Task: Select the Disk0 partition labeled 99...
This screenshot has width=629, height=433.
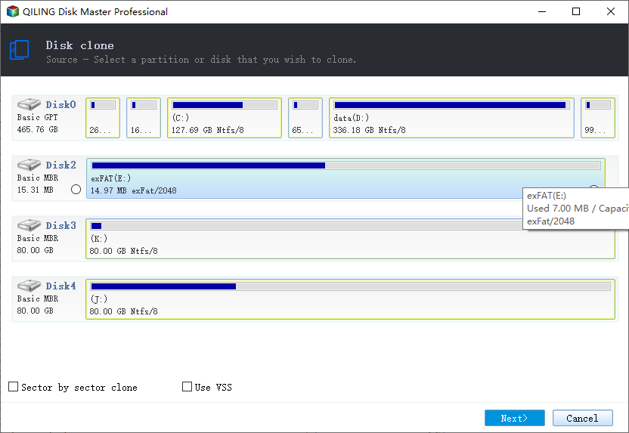Action: point(598,118)
